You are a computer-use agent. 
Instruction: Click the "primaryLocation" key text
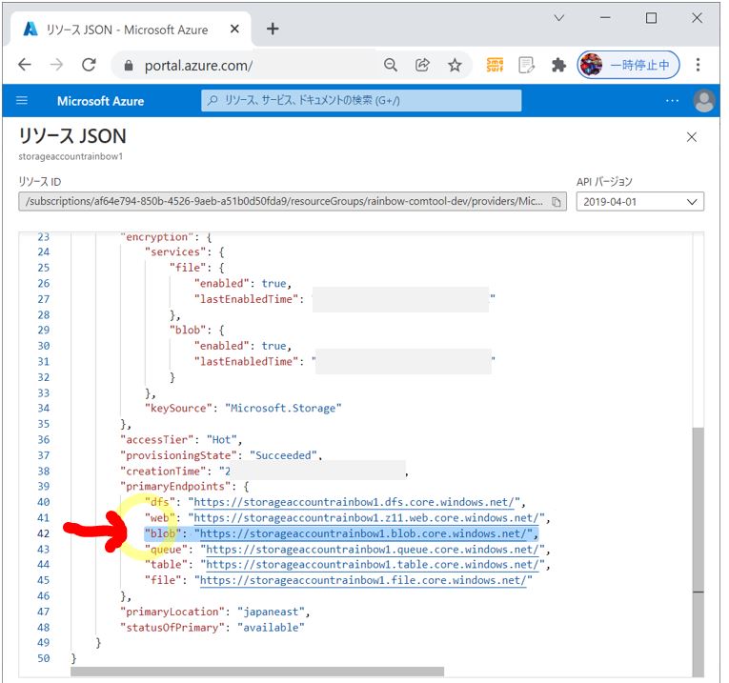tap(172, 612)
